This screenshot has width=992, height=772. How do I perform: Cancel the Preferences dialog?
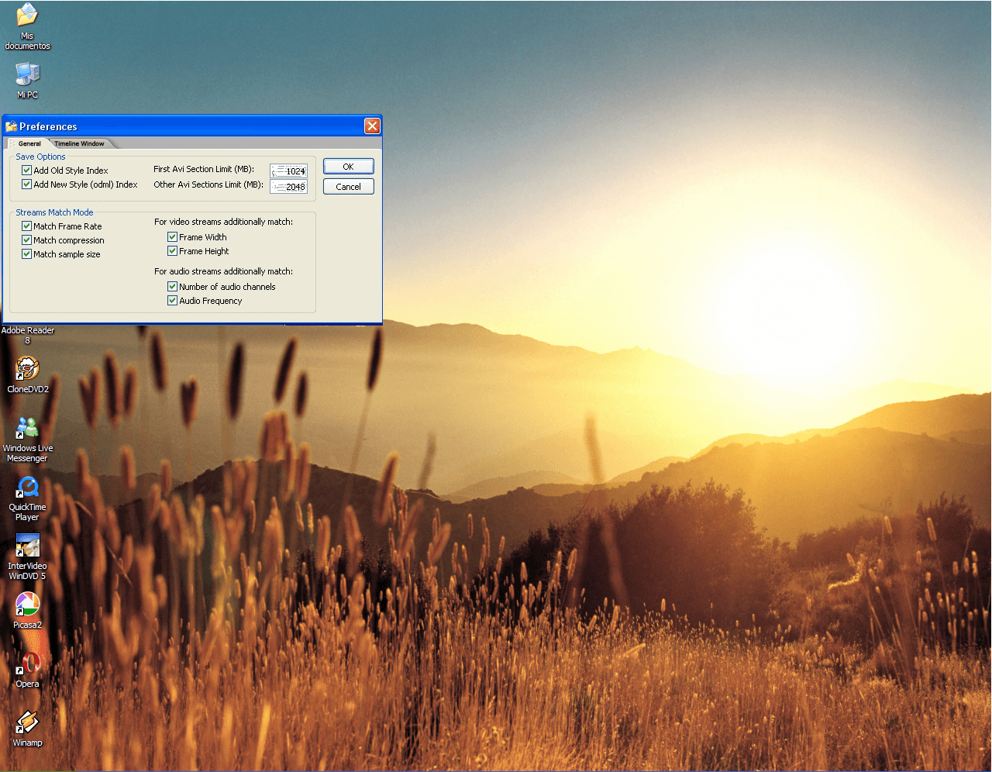point(348,186)
